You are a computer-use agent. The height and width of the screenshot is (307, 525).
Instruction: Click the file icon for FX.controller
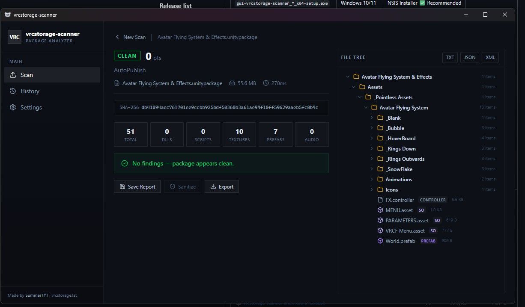380,200
